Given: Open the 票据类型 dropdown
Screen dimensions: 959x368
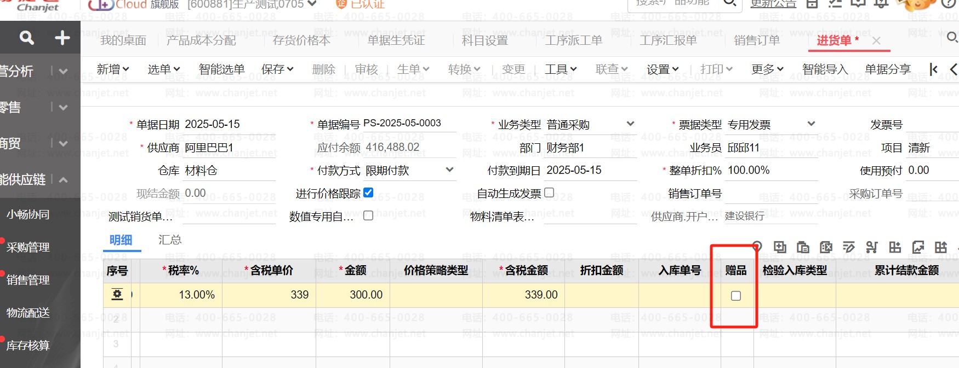Looking at the screenshot, I should (x=811, y=124).
